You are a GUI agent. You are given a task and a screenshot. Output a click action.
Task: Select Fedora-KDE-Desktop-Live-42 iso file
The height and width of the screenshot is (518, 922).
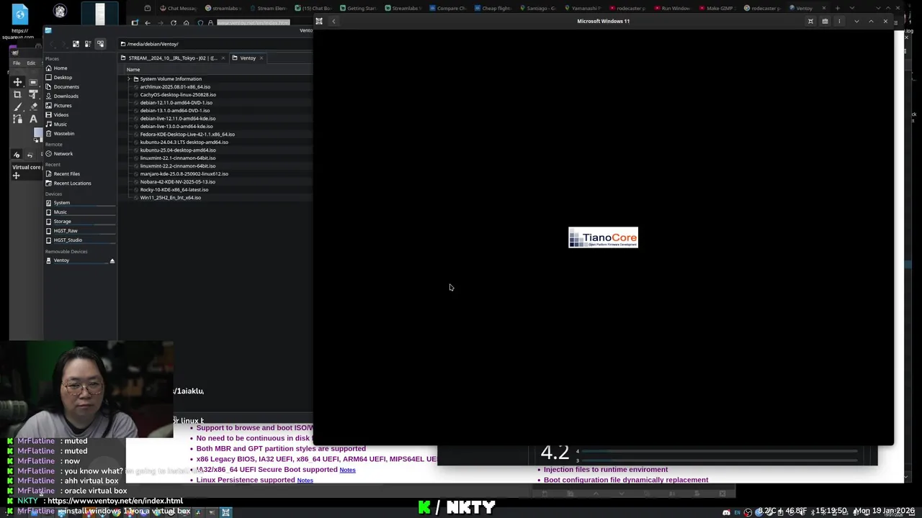(x=187, y=135)
